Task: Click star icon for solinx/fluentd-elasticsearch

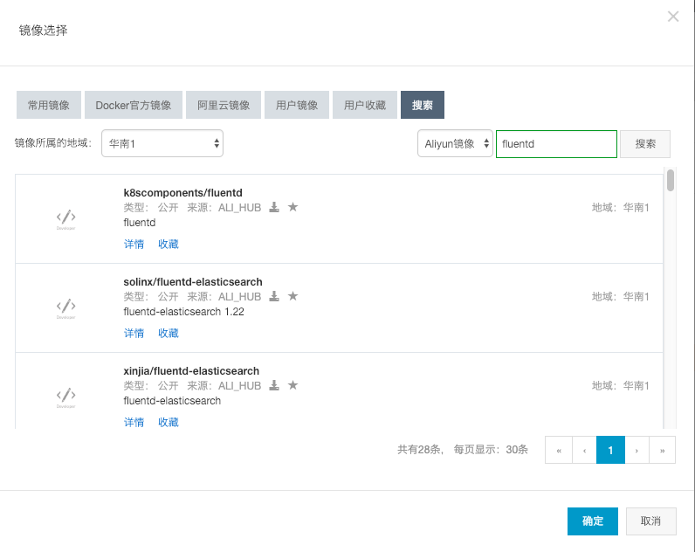Action: pos(293,296)
